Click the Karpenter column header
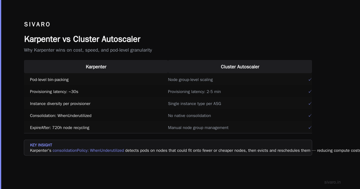This screenshot has height=189, width=360. pos(96,67)
